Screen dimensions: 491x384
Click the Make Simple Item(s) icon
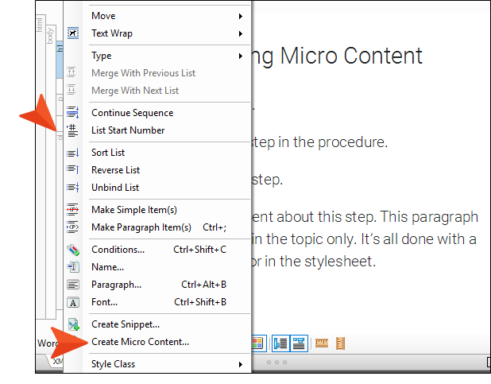(x=72, y=209)
